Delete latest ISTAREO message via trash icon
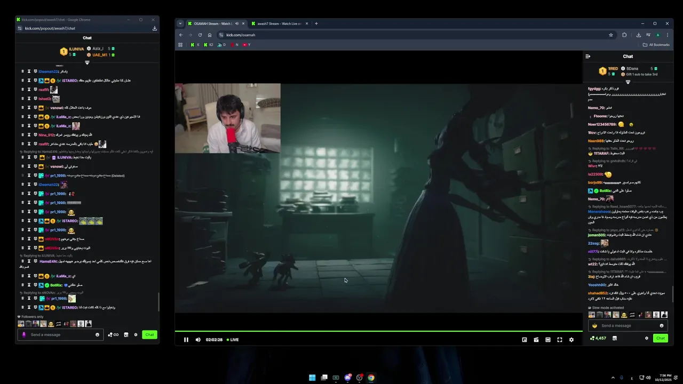Screen dimensions: 683x384 tap(22, 308)
